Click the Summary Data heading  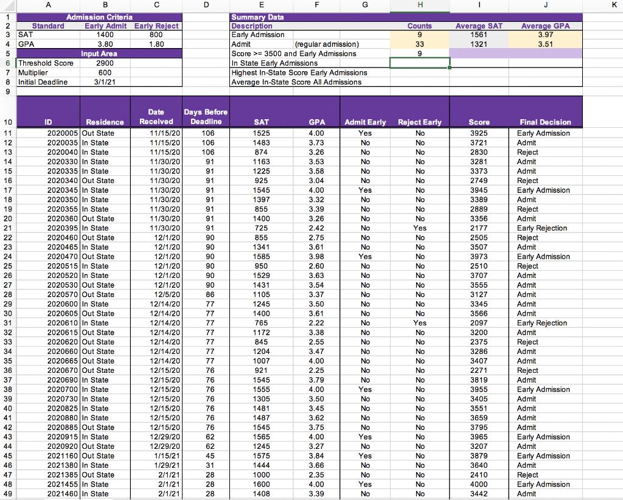(x=257, y=17)
